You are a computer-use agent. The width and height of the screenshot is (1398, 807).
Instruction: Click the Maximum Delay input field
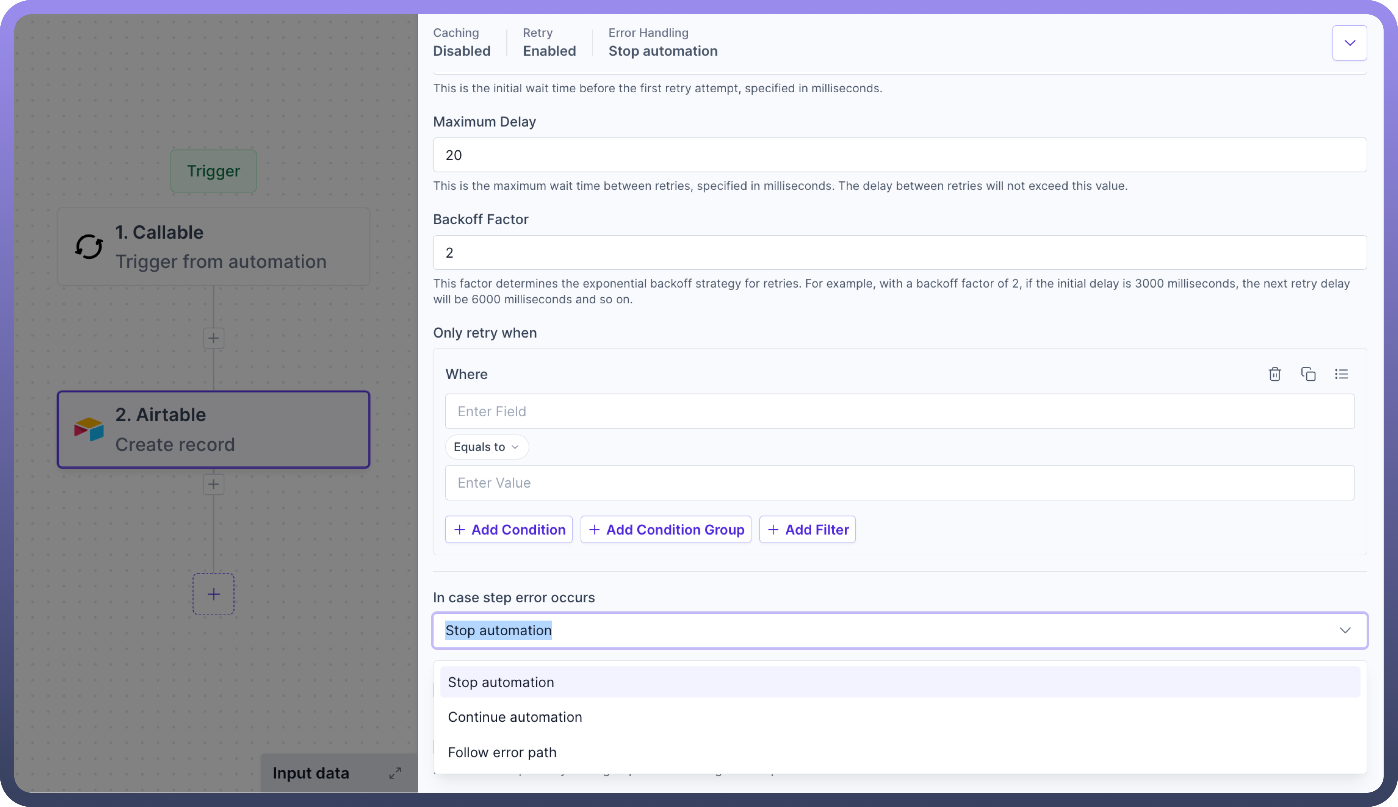point(899,155)
